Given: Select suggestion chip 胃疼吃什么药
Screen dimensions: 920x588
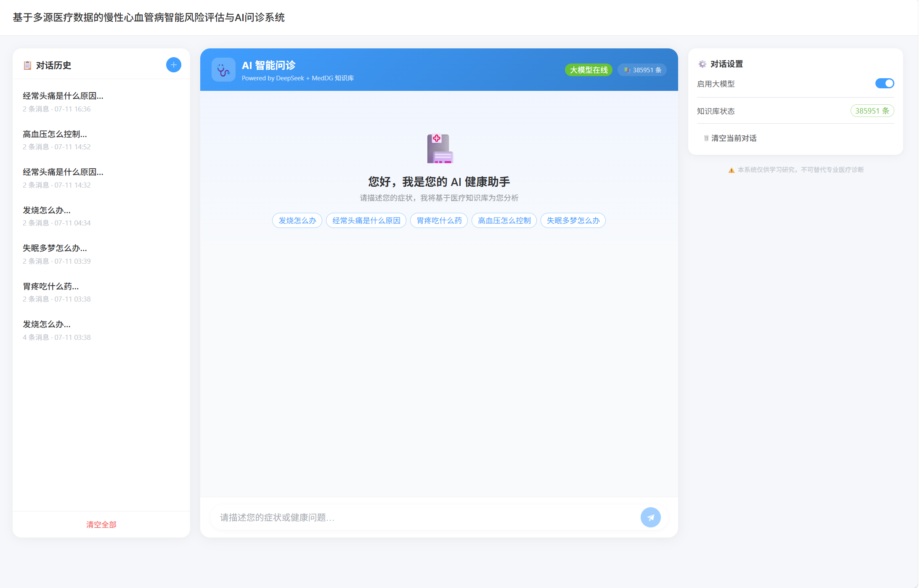Looking at the screenshot, I should (x=439, y=220).
